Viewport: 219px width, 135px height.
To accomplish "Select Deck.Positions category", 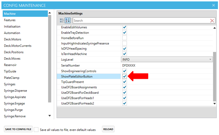I will coord(14,52).
